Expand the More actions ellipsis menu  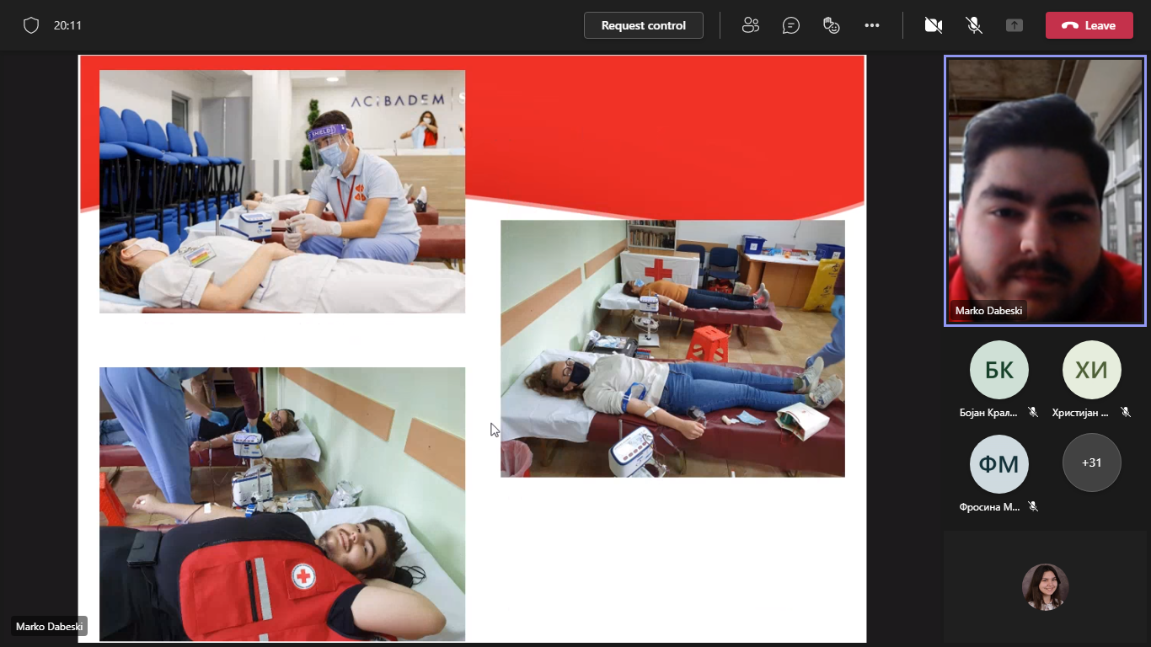click(872, 25)
